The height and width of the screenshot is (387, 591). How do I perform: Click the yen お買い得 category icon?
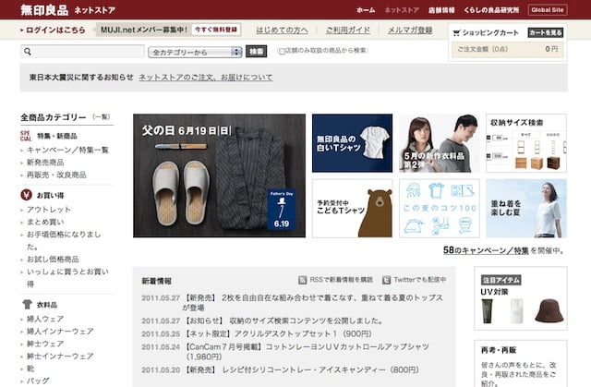pyautogui.click(x=26, y=195)
